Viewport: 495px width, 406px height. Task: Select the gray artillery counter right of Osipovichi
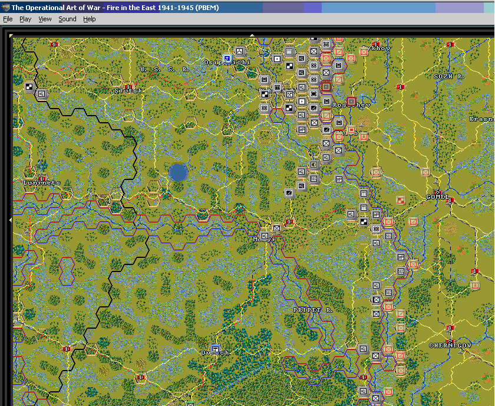[x=240, y=51]
